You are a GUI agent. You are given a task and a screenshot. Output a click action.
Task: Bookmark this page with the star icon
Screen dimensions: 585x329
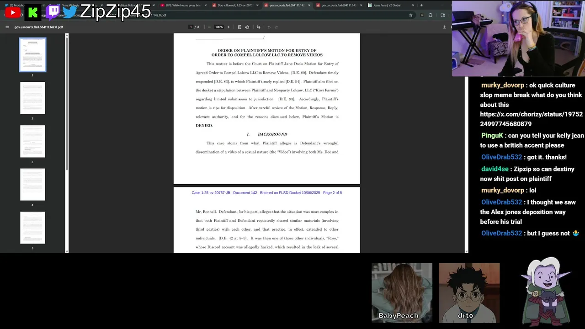click(410, 15)
